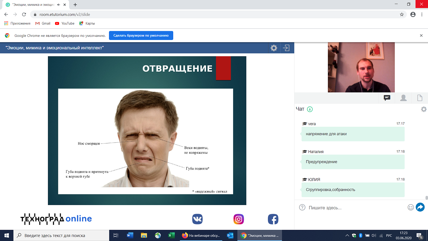The width and height of the screenshot is (428, 241).
Task: Close the 'Эмоции, мимика' browser tab
Action: [65, 5]
